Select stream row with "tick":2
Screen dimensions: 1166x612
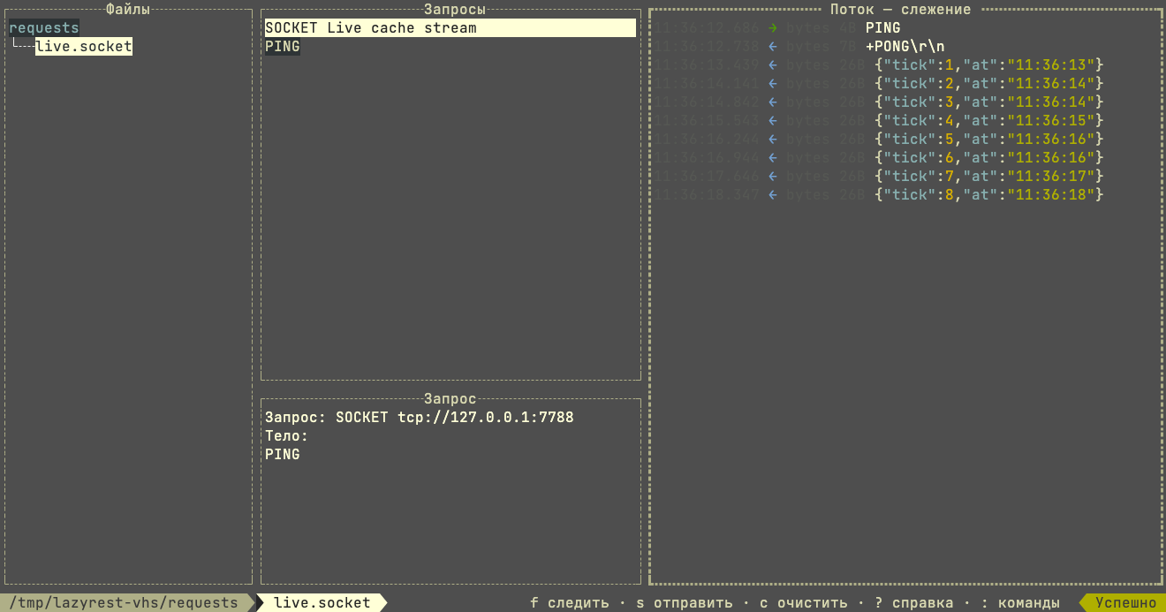click(x=879, y=84)
